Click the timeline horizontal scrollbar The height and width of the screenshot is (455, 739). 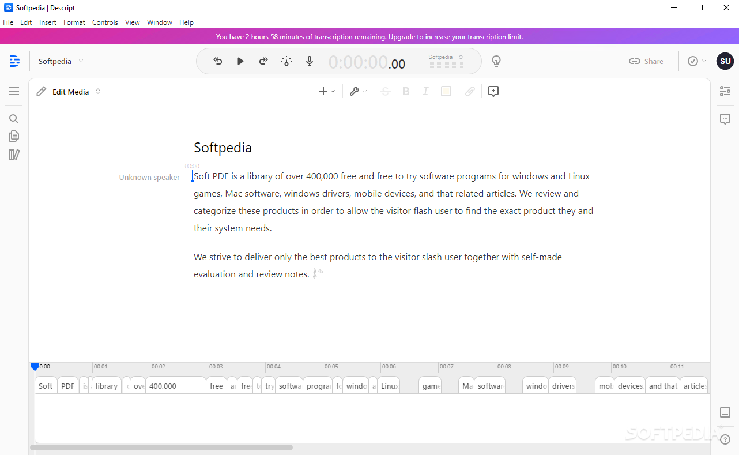click(161, 447)
